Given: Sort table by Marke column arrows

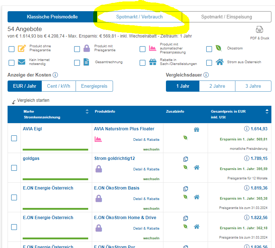Looking at the screenshot, I should [87, 111].
